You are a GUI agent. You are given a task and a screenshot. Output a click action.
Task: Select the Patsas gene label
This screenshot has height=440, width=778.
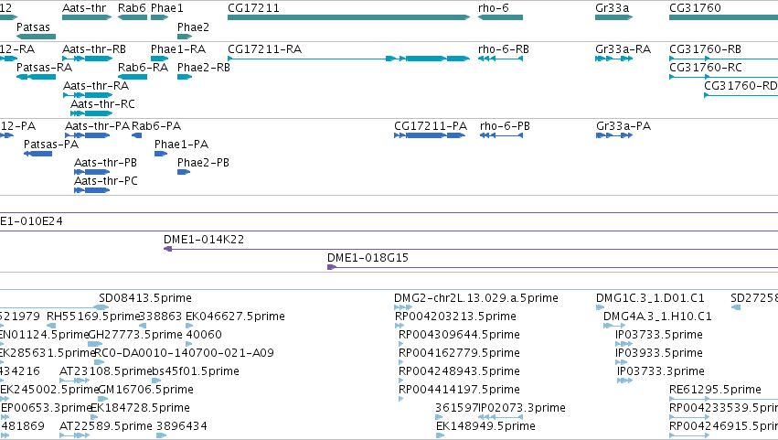[33, 27]
